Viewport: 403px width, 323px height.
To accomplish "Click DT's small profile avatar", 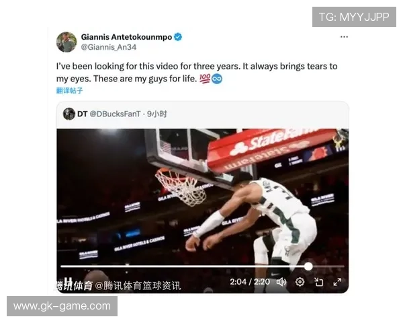I will click(69, 114).
